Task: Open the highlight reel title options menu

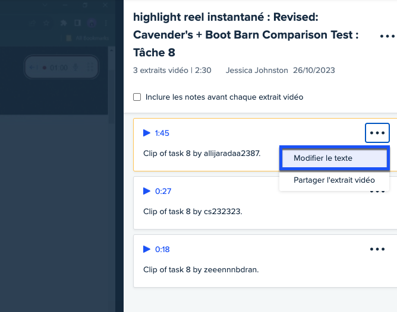Action: 387,36
